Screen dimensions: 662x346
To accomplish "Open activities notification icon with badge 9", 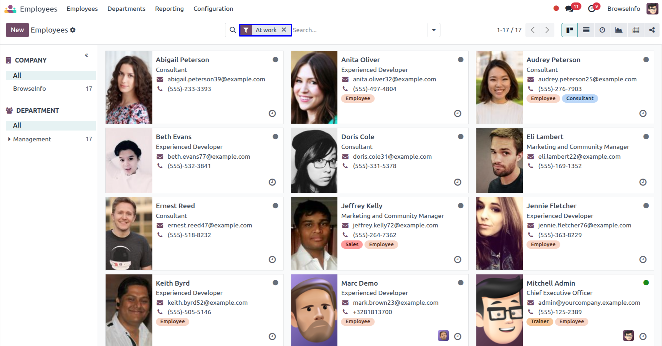I will (x=592, y=9).
